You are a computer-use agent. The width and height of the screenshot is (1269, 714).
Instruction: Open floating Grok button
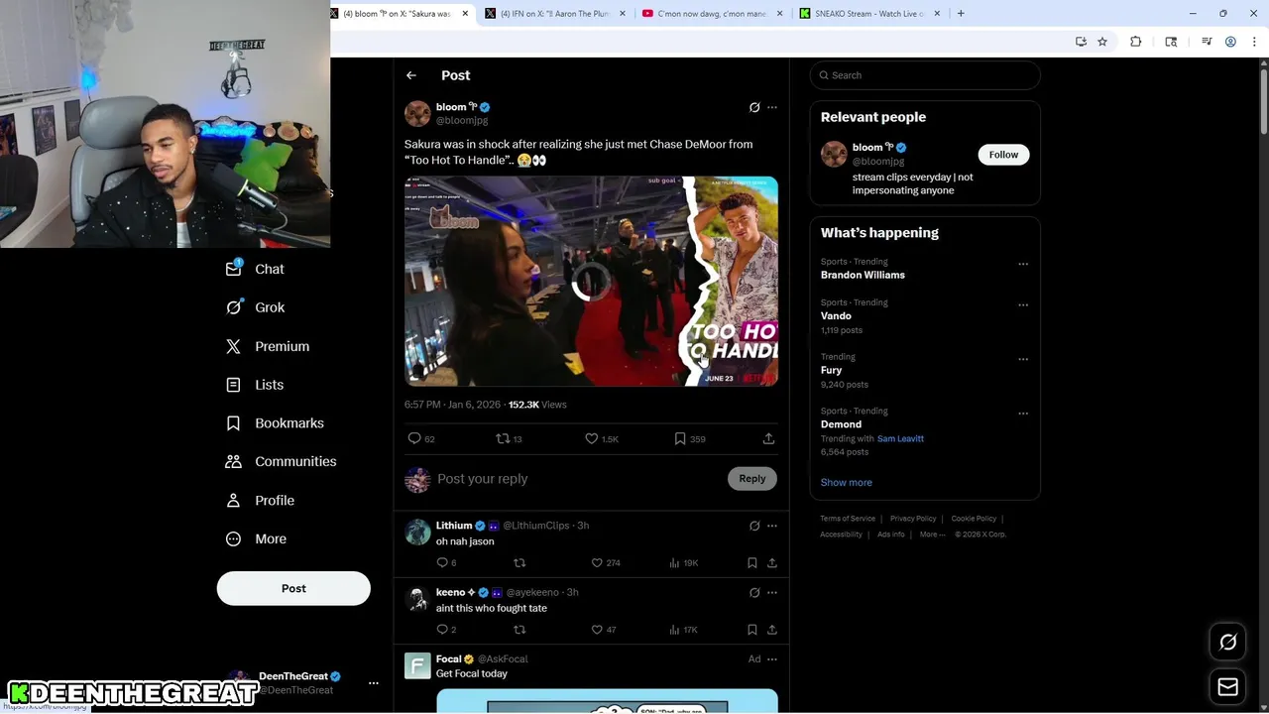1227,643
